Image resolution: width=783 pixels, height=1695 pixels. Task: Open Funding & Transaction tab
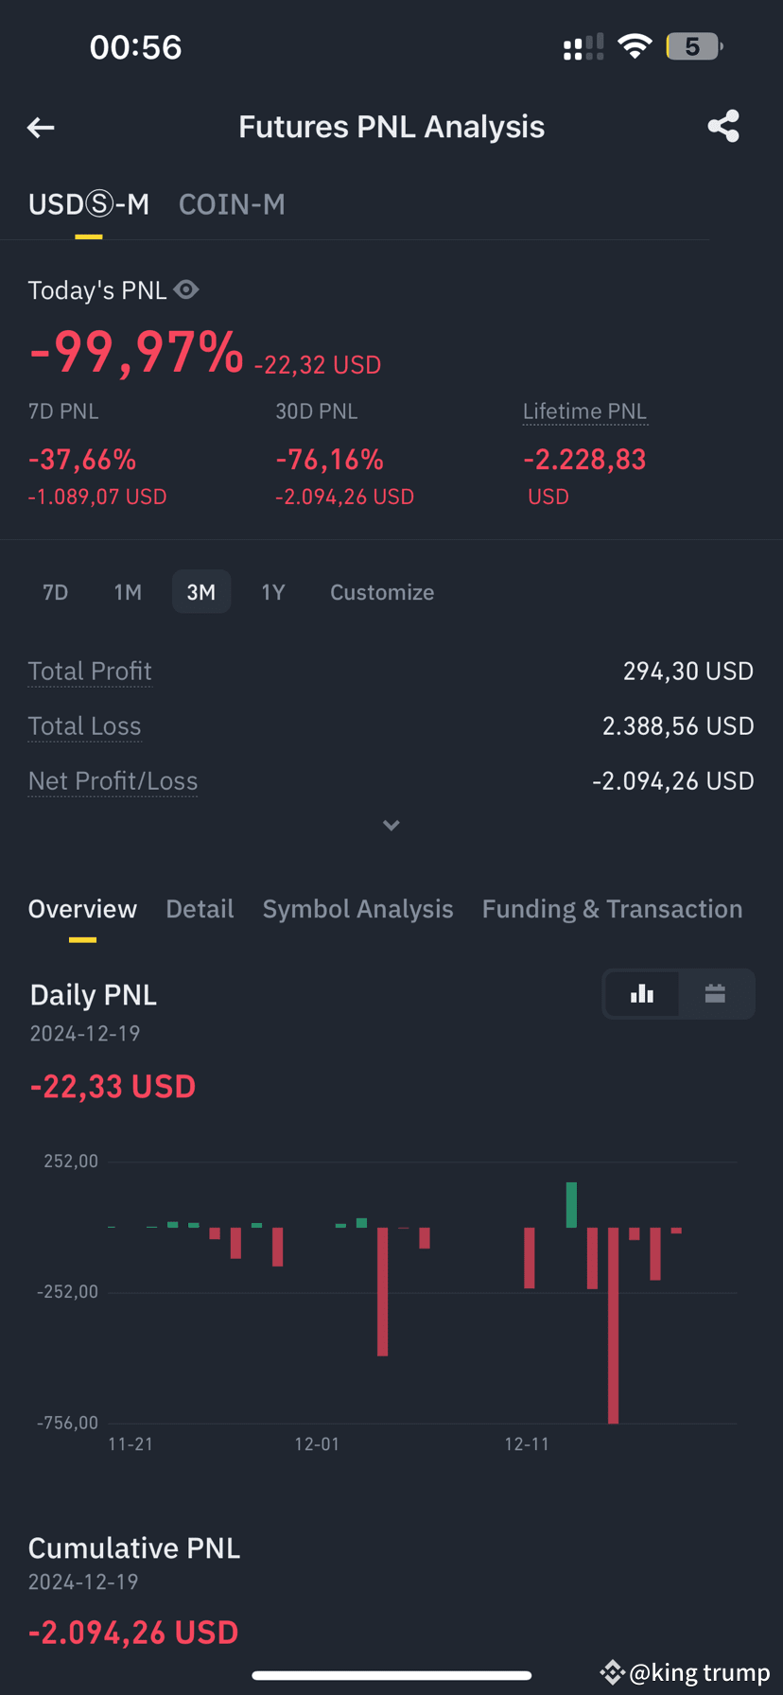click(x=612, y=909)
